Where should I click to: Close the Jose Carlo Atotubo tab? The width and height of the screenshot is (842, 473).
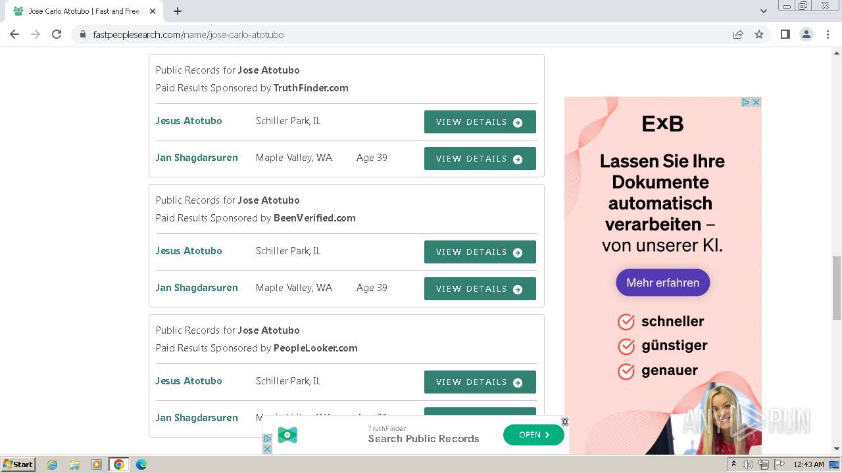pos(153,11)
